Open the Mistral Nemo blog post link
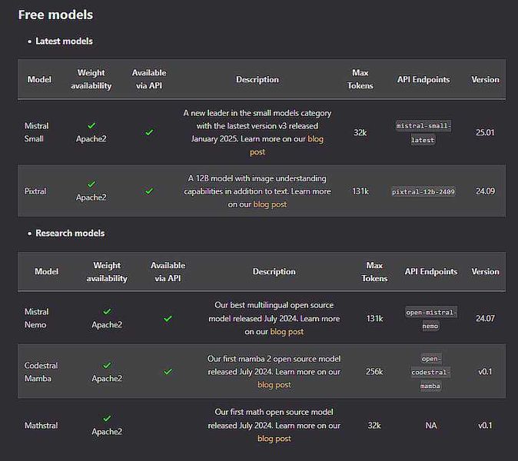 pos(287,332)
